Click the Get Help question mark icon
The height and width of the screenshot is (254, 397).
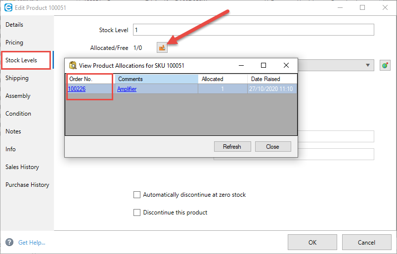point(9,242)
